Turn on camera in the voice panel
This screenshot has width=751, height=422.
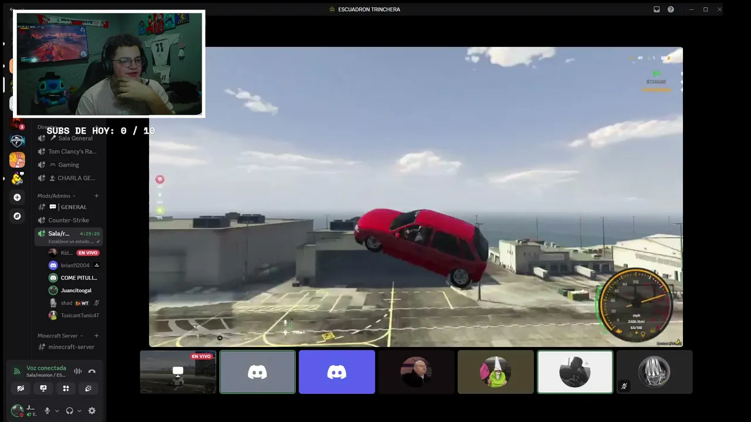click(21, 388)
